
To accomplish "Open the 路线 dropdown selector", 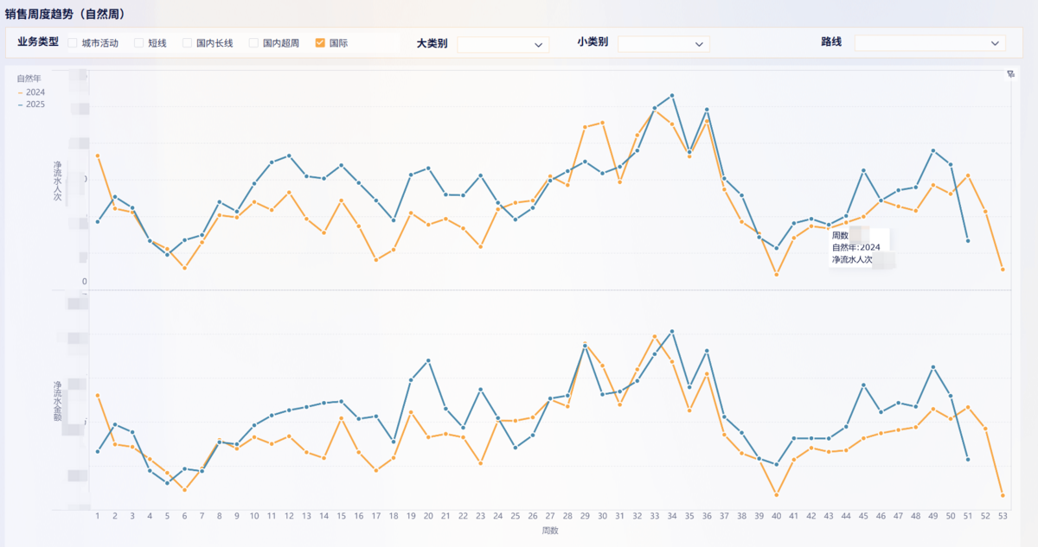I will (x=929, y=43).
